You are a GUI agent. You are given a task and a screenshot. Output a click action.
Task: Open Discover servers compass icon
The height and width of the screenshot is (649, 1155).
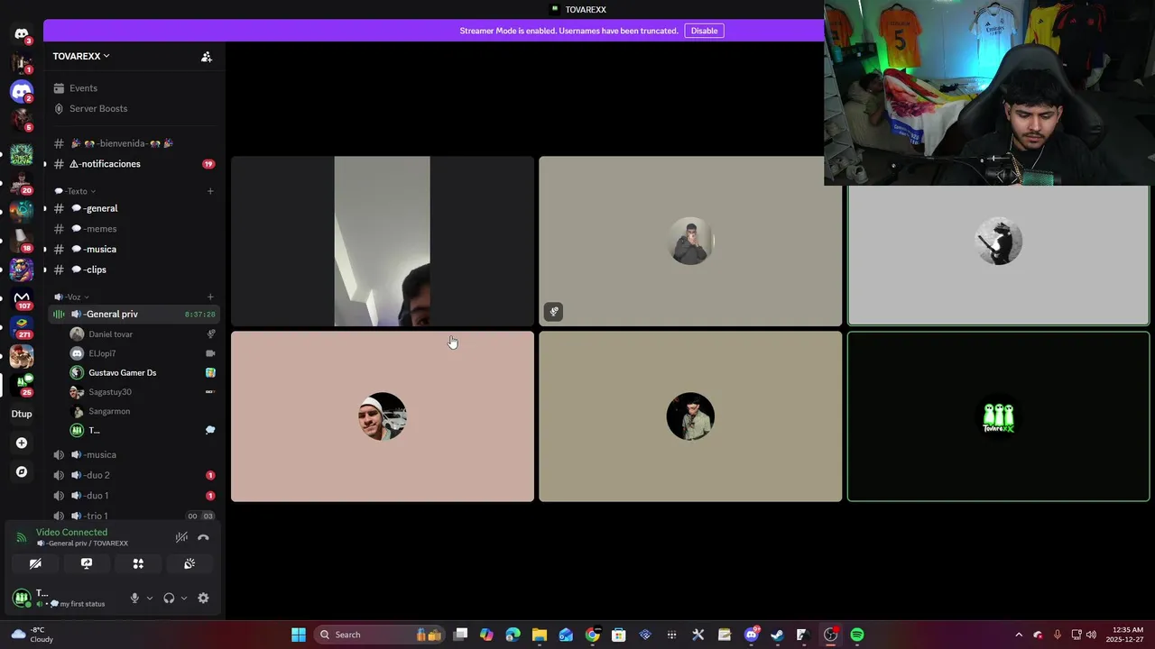click(x=22, y=471)
